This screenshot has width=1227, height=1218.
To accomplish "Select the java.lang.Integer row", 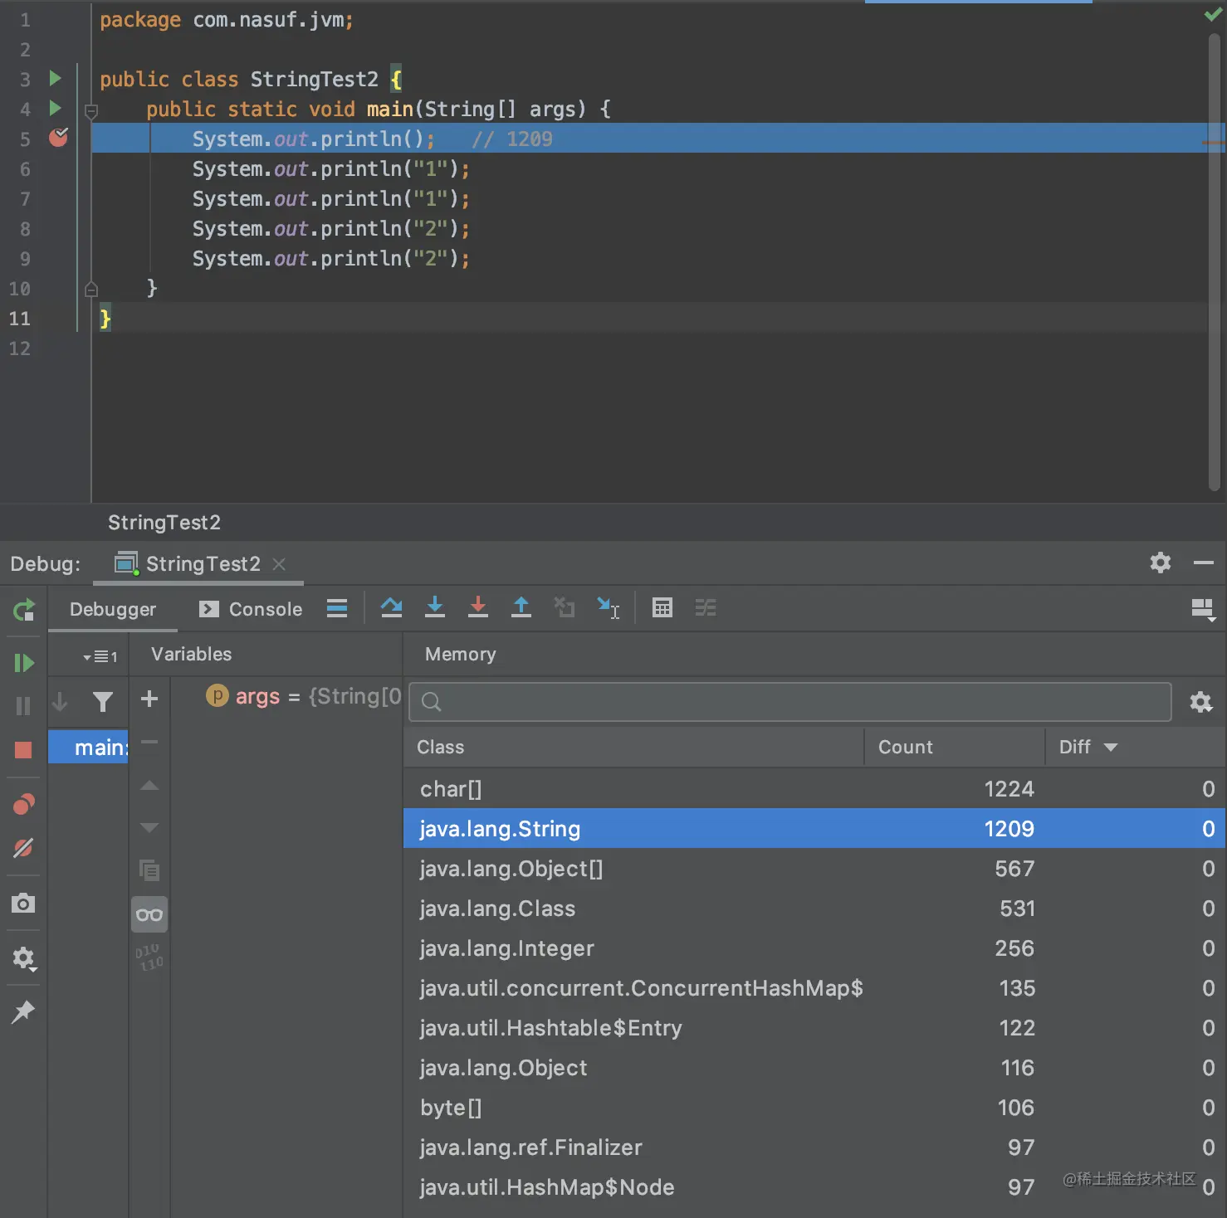I will click(x=814, y=948).
